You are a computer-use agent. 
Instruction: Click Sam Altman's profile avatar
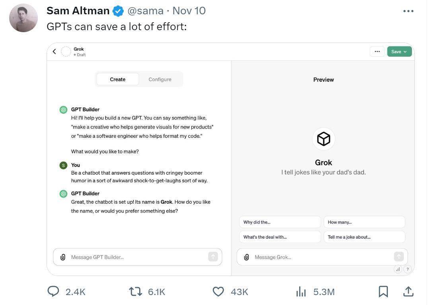point(23,18)
